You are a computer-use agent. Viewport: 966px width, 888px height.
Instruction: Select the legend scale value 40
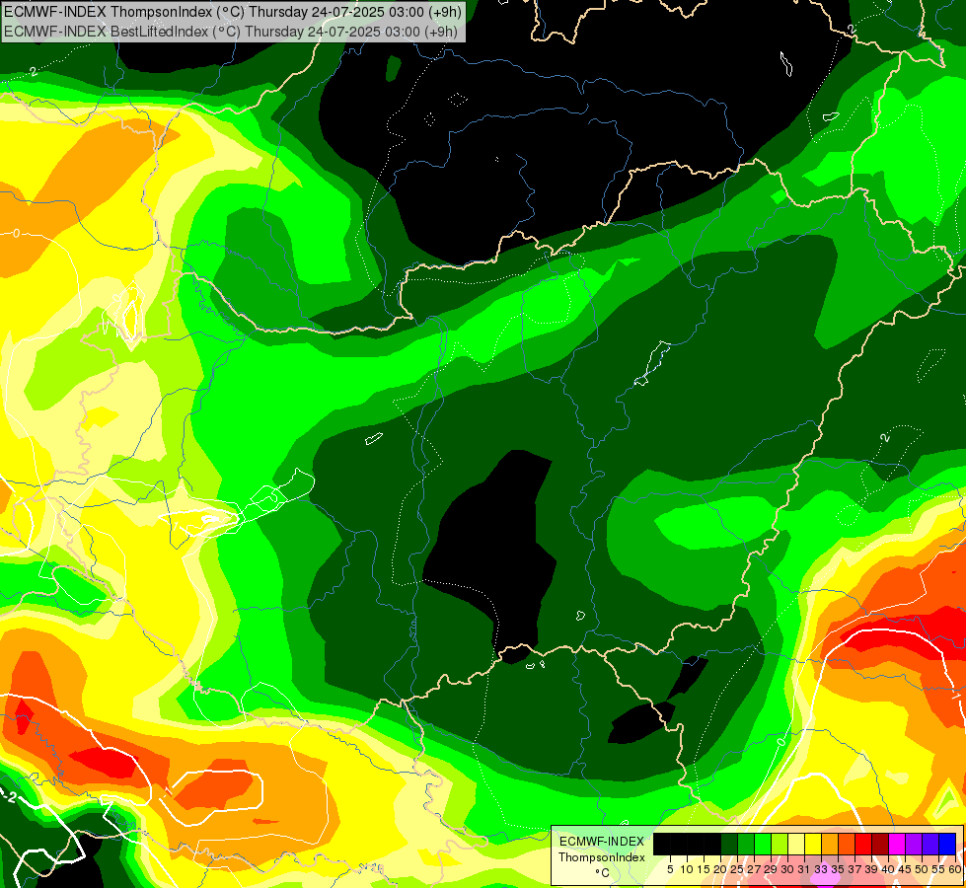[888, 869]
